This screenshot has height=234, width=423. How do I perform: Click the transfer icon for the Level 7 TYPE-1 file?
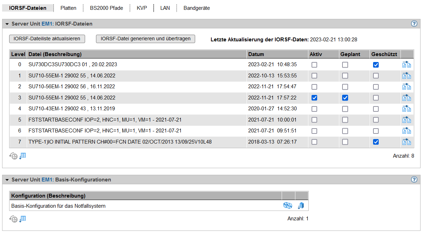(406, 142)
